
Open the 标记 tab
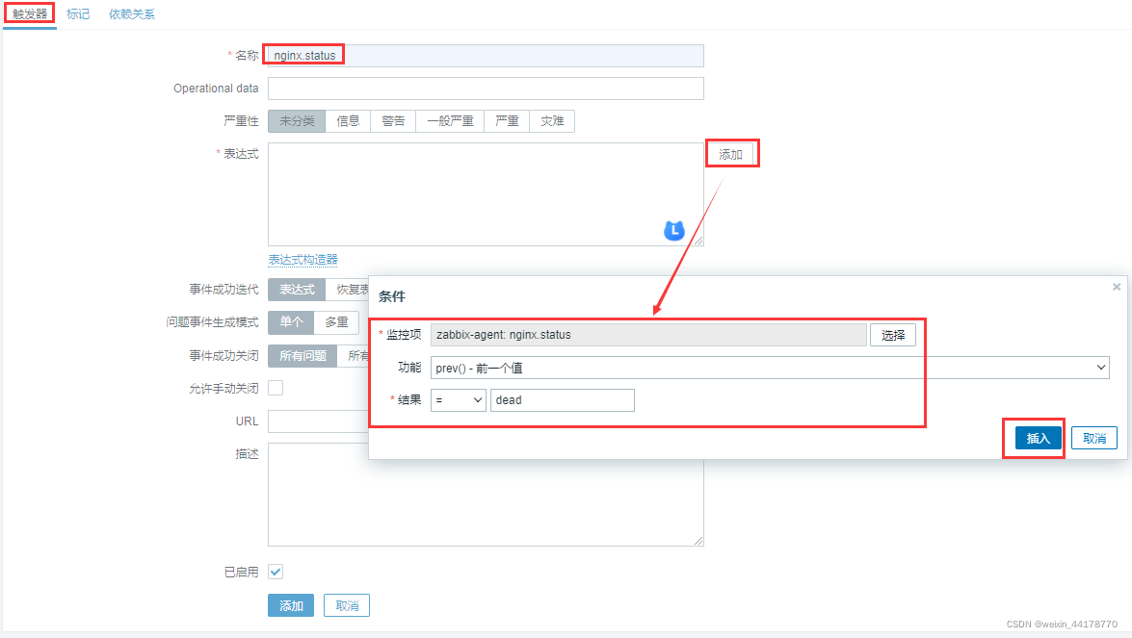tap(78, 13)
